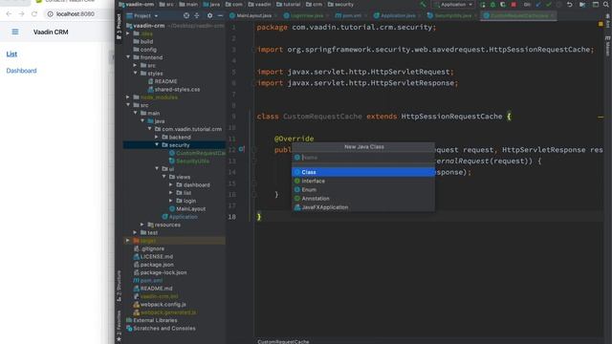The width and height of the screenshot is (612, 344).
Task: Switch to the SecurityUtils.java tab
Action: coord(452,15)
